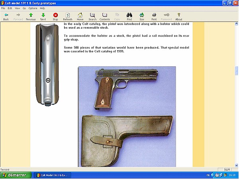The image size is (239, 179).
Task: Click the Password key icon
Action: point(166,17)
